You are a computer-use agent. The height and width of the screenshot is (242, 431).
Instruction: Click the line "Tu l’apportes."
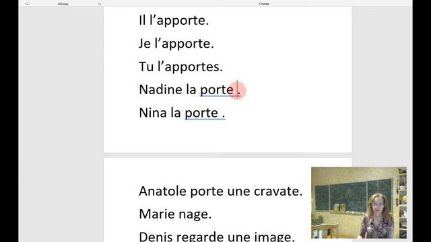(x=180, y=67)
